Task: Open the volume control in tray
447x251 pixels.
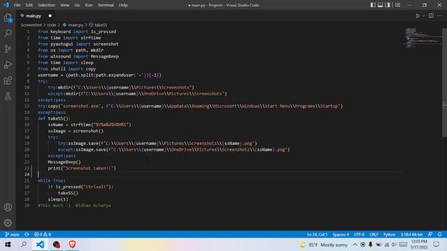Action: [x=394, y=245]
